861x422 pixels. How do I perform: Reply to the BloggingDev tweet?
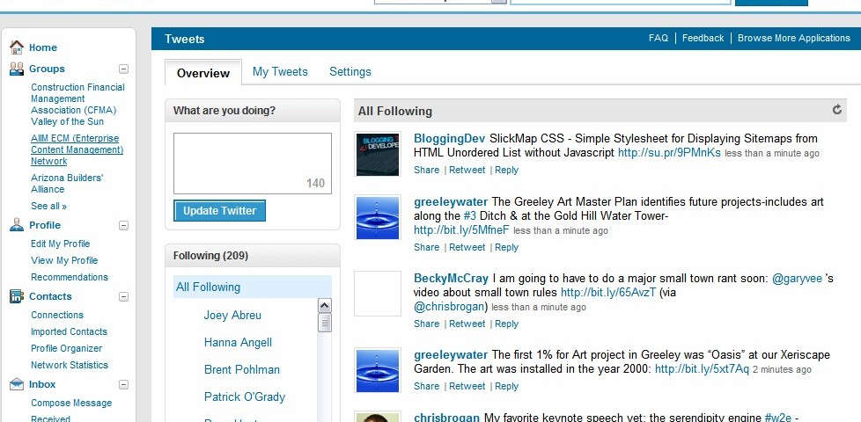point(507,170)
